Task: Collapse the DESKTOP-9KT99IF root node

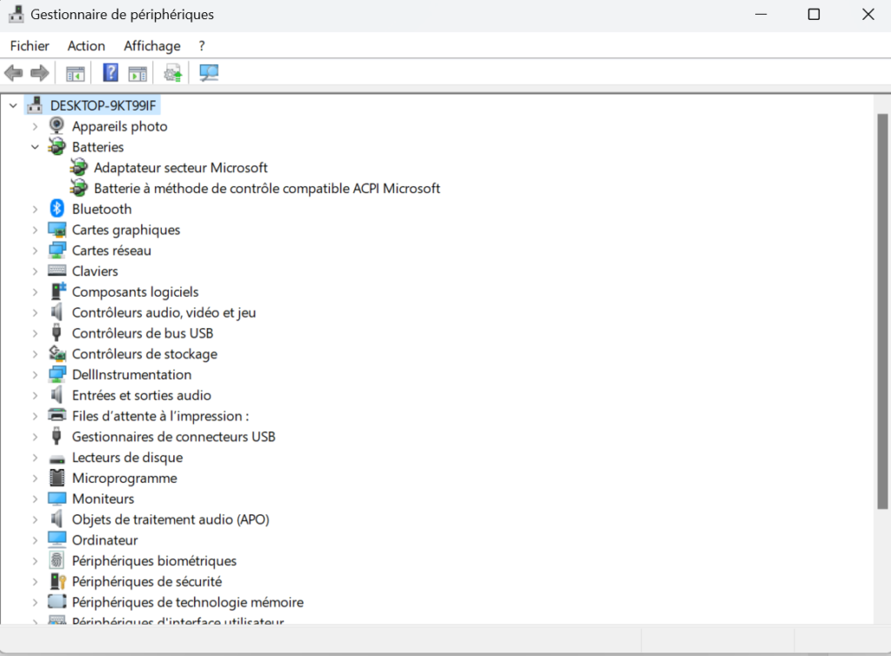Action: tap(13, 105)
